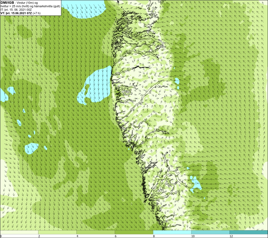The height and width of the screenshot is (238, 268).
Task: Select the text 'Vindur (10m) og' in the title
Action: click(27, 3)
